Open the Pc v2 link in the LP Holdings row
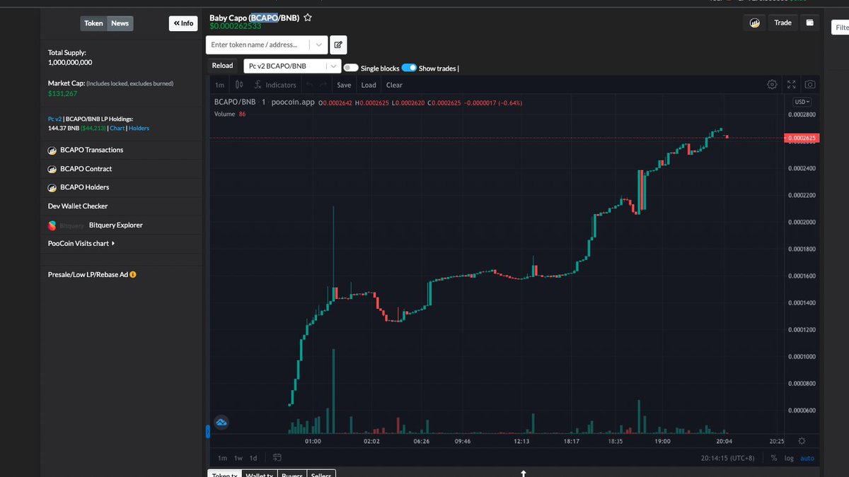 55,119
